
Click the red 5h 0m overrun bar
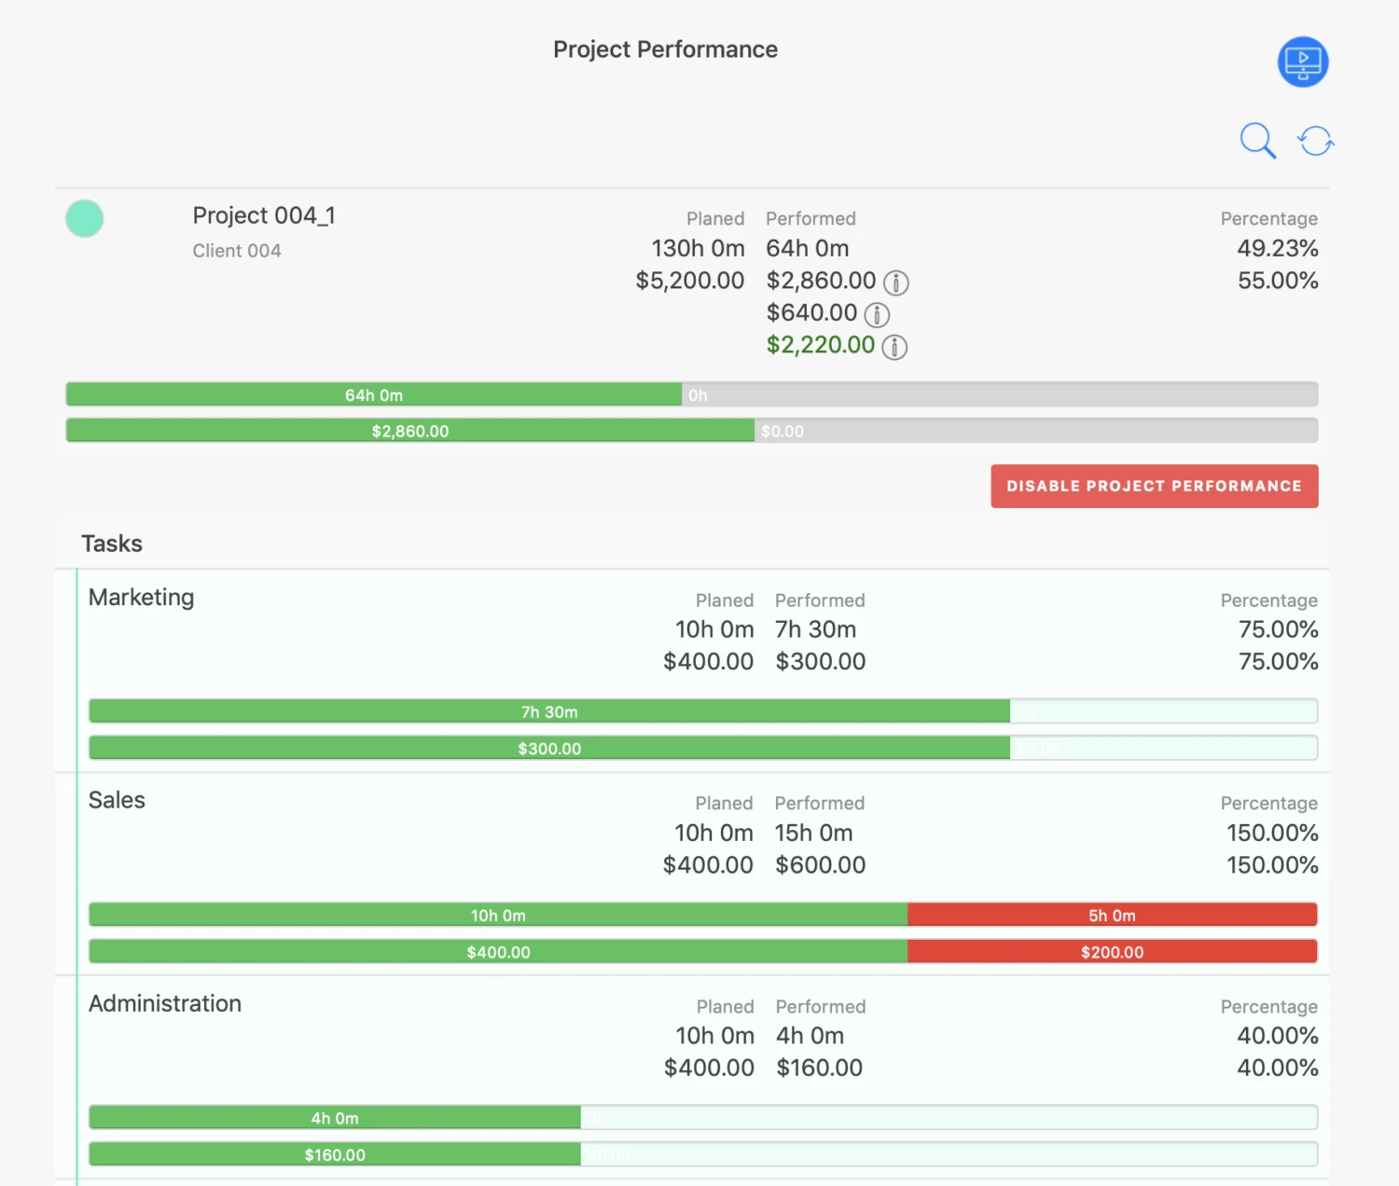coord(1112,915)
